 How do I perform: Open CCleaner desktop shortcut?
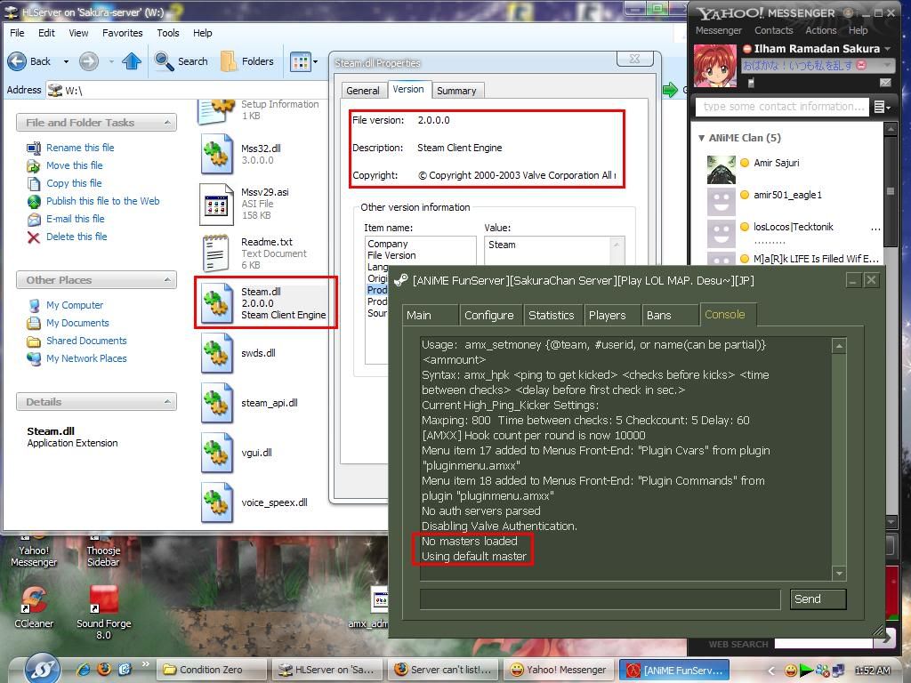click(x=34, y=607)
